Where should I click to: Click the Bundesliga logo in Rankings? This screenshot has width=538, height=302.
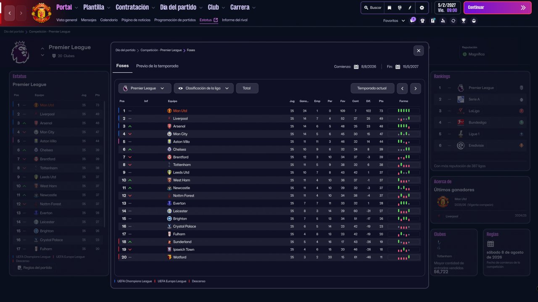[x=461, y=122]
